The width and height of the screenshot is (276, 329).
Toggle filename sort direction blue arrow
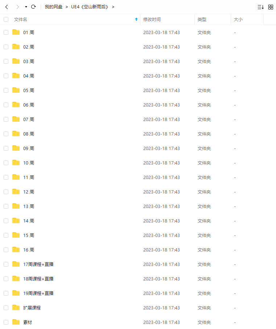click(136, 19)
